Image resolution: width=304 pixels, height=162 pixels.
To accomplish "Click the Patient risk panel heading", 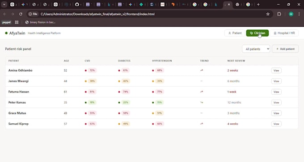I will point(18,49).
